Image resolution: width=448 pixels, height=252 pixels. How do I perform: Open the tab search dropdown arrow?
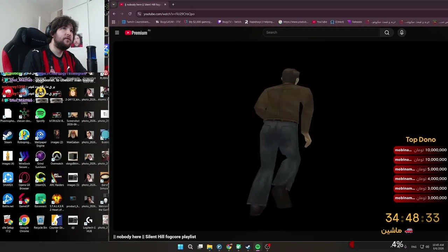click(113, 5)
